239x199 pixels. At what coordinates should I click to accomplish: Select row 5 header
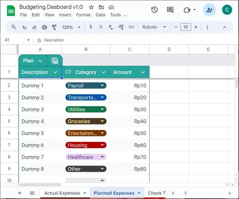pyautogui.click(x=9, y=121)
